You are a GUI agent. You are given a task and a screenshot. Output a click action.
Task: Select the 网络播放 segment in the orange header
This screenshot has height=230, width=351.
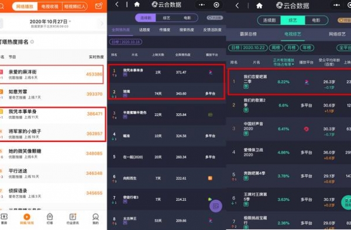25,6
